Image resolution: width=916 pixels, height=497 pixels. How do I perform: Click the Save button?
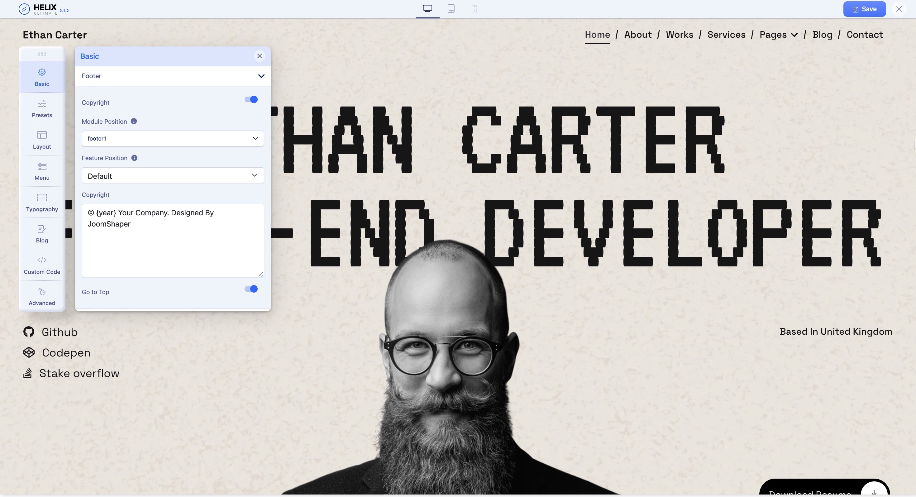[x=864, y=9]
